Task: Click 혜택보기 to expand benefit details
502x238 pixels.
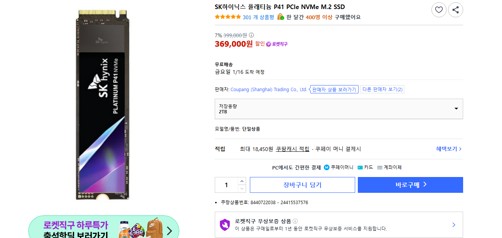Action: click(448, 148)
